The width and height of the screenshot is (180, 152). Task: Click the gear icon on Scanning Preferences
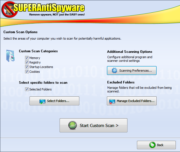point(114,71)
